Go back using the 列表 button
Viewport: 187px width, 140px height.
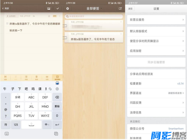[x=6, y=8]
